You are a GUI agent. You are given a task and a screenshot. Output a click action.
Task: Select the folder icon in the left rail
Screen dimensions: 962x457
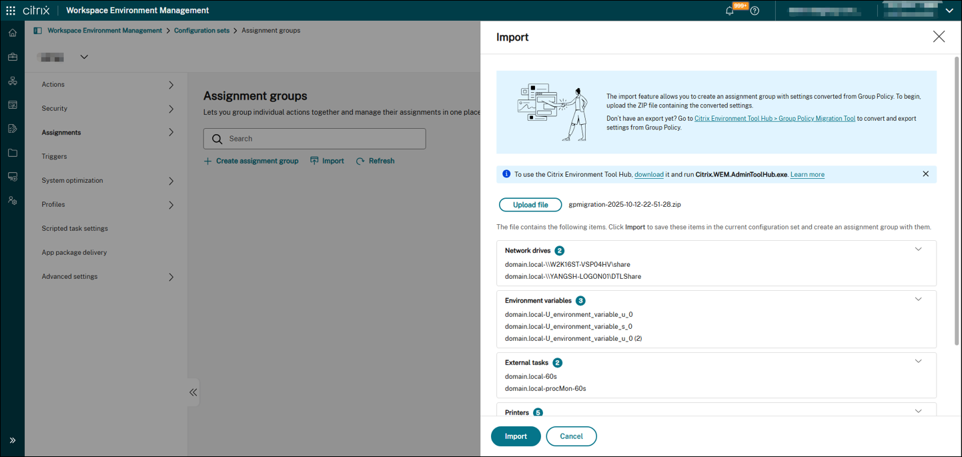[x=12, y=151]
